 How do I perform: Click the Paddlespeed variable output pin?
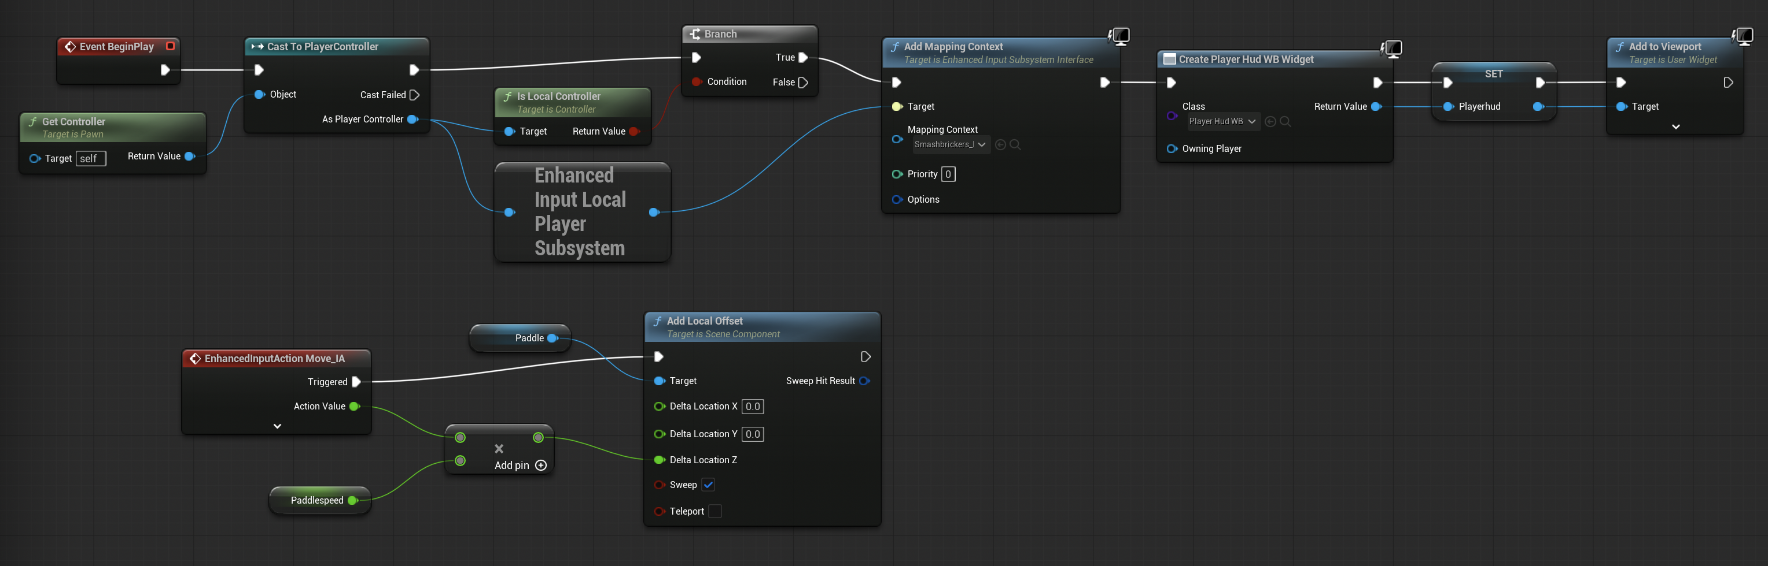pos(352,500)
